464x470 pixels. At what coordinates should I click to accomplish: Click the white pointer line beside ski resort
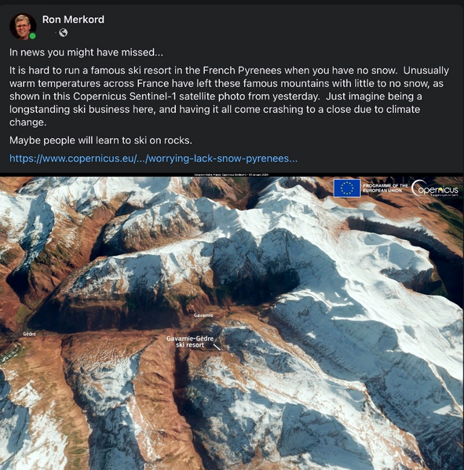tap(217, 347)
